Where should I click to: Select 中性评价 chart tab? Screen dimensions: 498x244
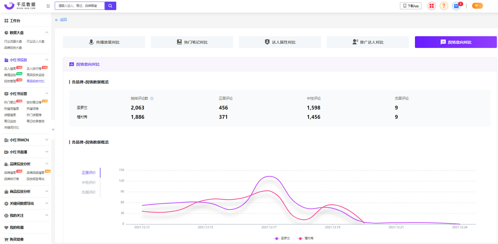pyautogui.click(x=89, y=182)
